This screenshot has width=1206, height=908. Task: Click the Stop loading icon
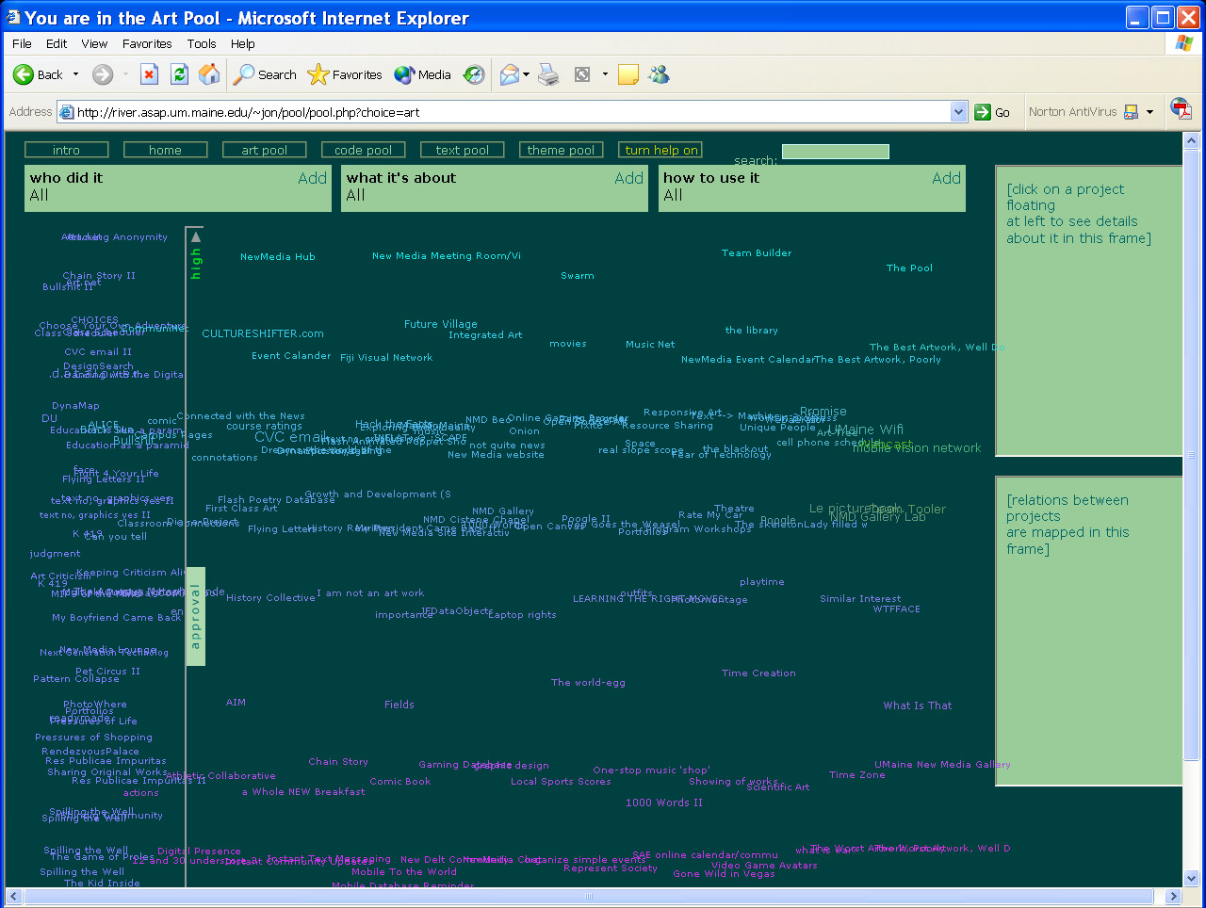pos(149,74)
